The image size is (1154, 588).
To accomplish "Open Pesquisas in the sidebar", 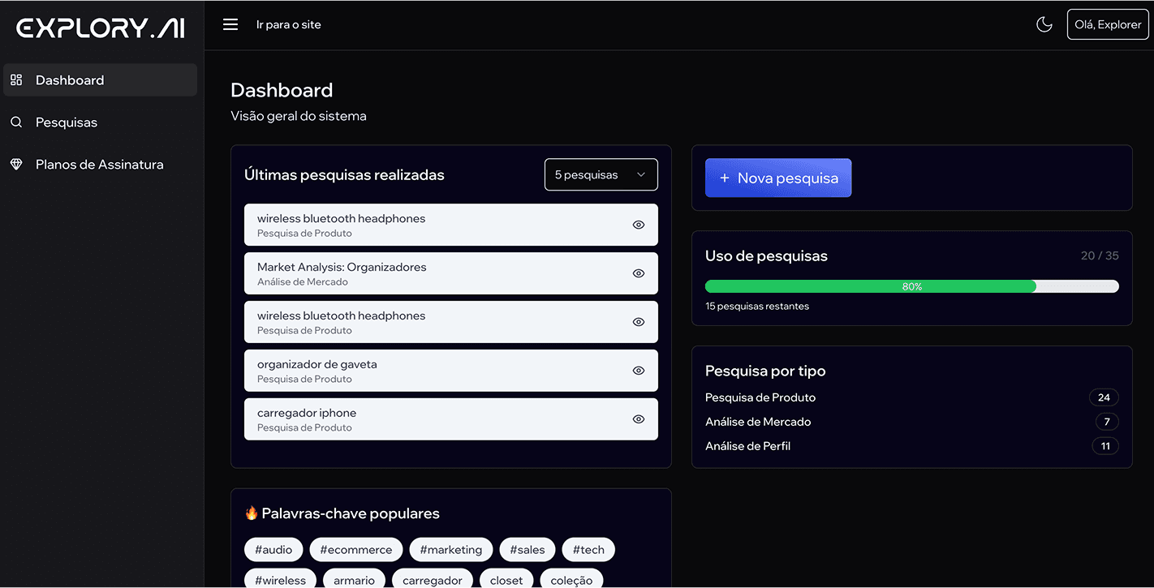I will point(67,122).
